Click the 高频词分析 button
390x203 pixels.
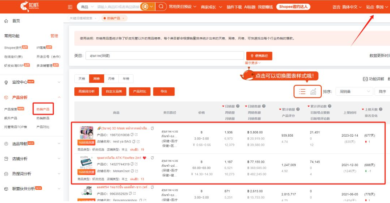pos(87,92)
